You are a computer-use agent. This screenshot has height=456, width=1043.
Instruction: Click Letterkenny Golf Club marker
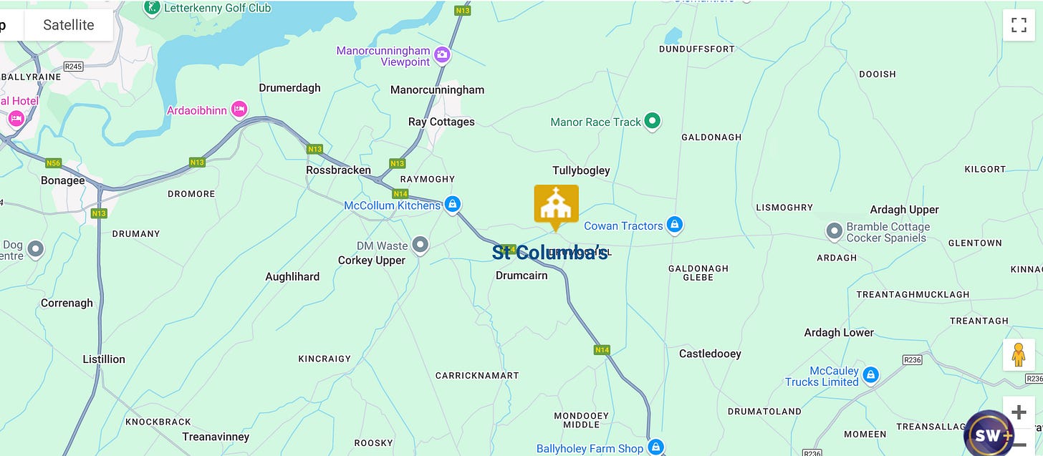(x=151, y=8)
